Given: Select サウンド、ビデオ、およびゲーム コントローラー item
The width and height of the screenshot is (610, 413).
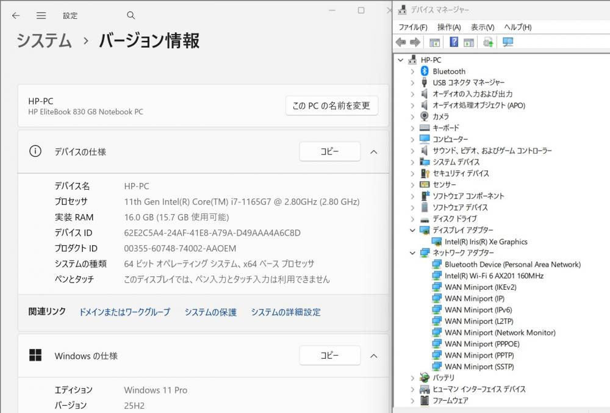Looking at the screenshot, I should [492, 151].
